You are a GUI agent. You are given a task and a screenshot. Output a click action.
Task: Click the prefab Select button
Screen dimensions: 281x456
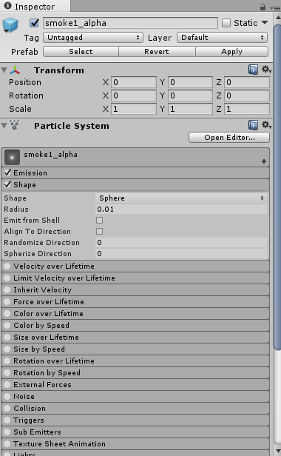point(81,52)
